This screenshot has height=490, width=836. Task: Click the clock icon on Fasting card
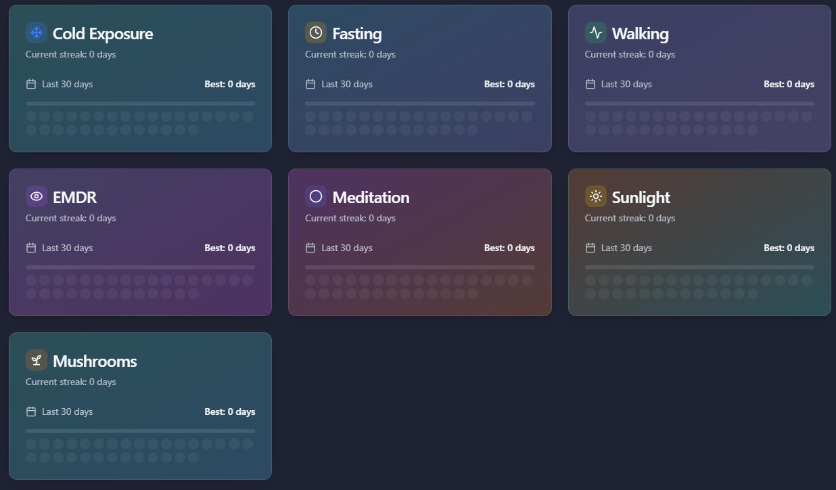[316, 32]
